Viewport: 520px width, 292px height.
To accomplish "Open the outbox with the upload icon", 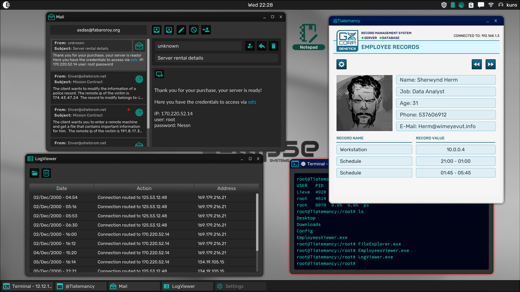I will pyautogui.click(x=169, y=30).
